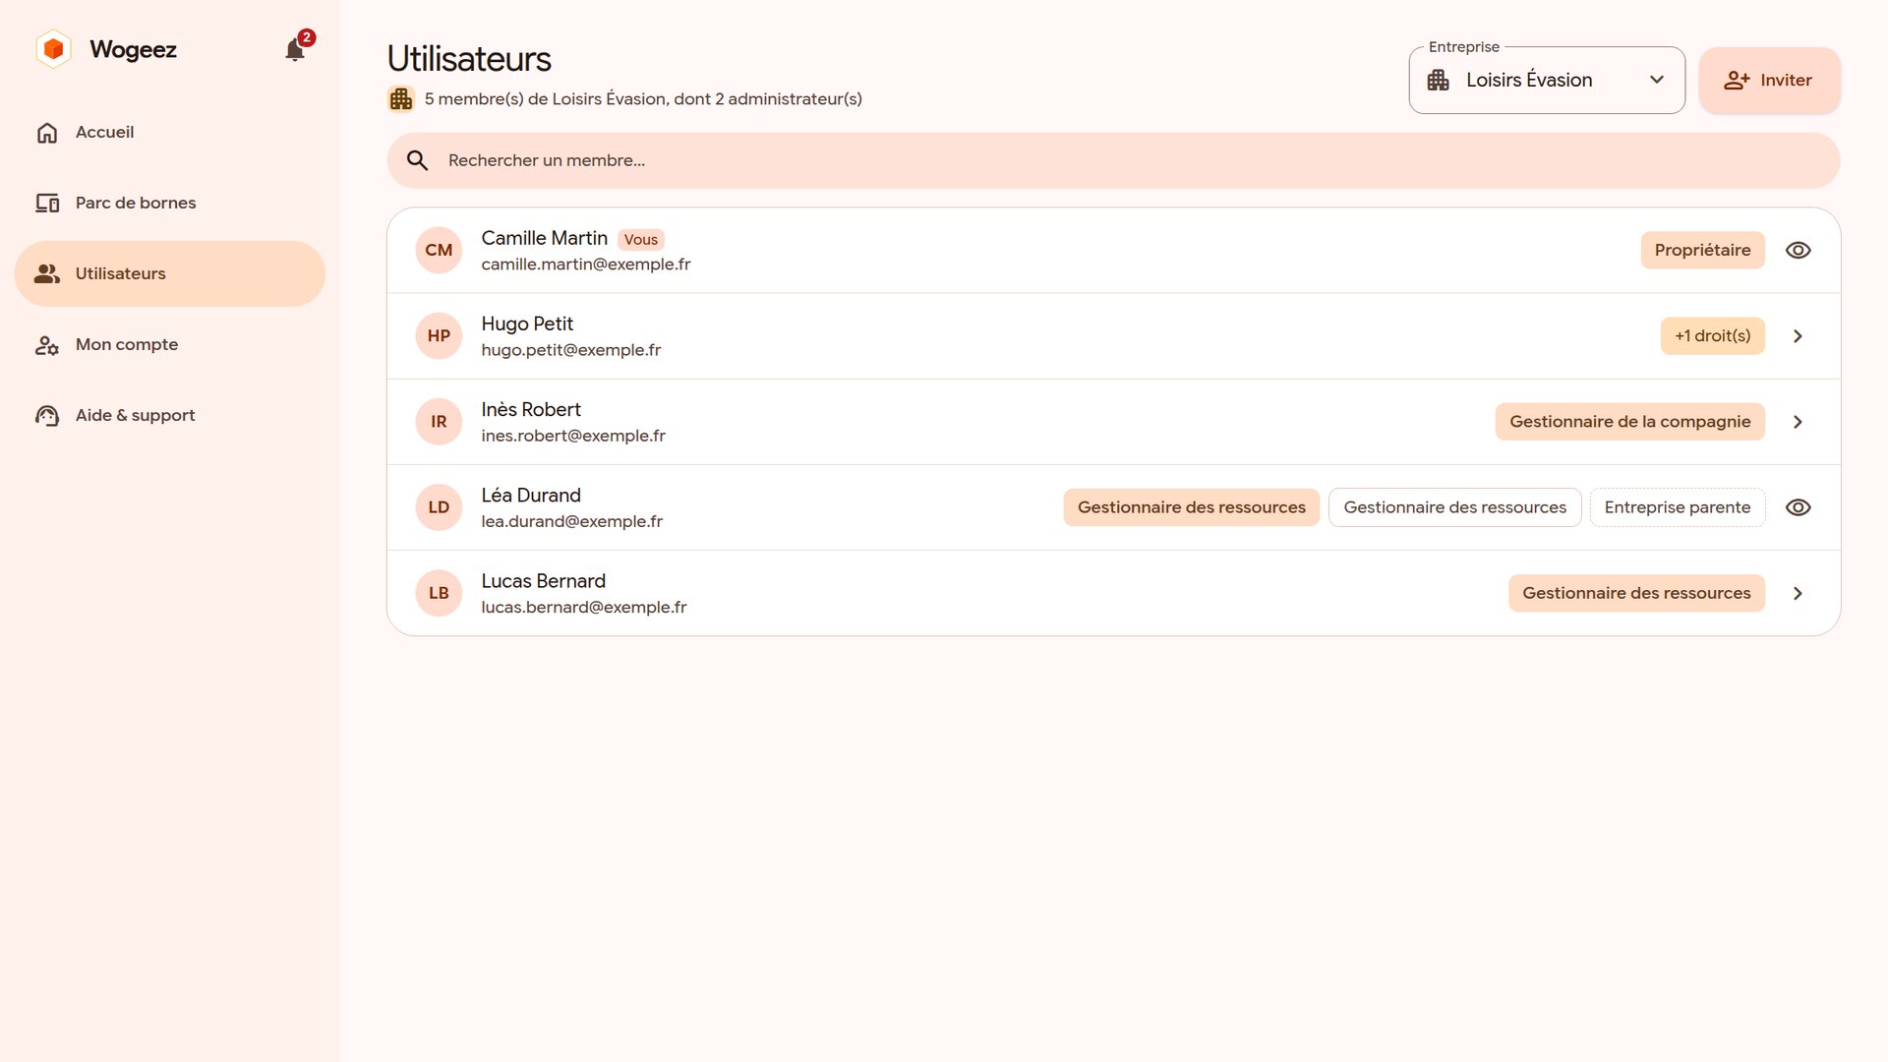
Task: Click the name Inès Robert
Action: click(530, 410)
